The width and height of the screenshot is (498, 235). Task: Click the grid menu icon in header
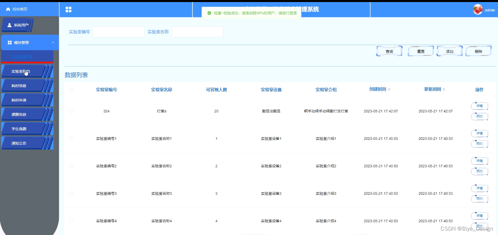coord(68,10)
